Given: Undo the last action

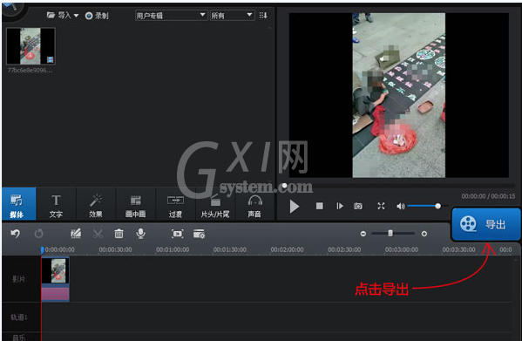Looking at the screenshot, I should [16, 234].
